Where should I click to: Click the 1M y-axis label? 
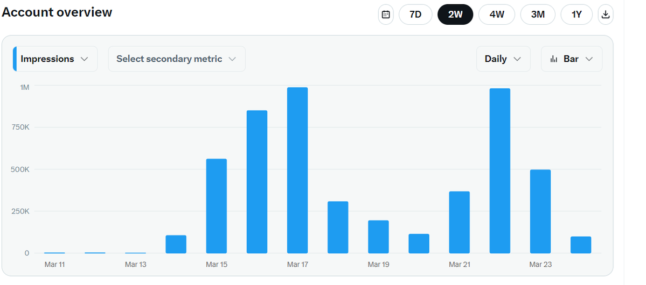tap(24, 87)
